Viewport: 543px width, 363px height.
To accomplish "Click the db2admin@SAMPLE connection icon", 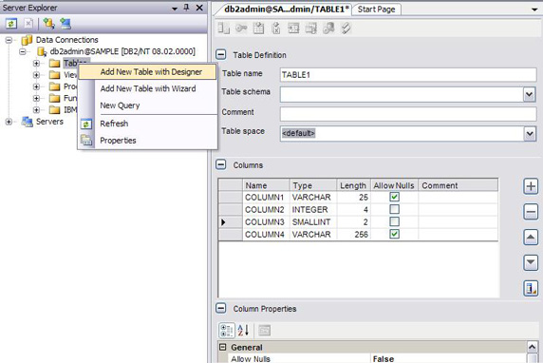I will coord(42,51).
